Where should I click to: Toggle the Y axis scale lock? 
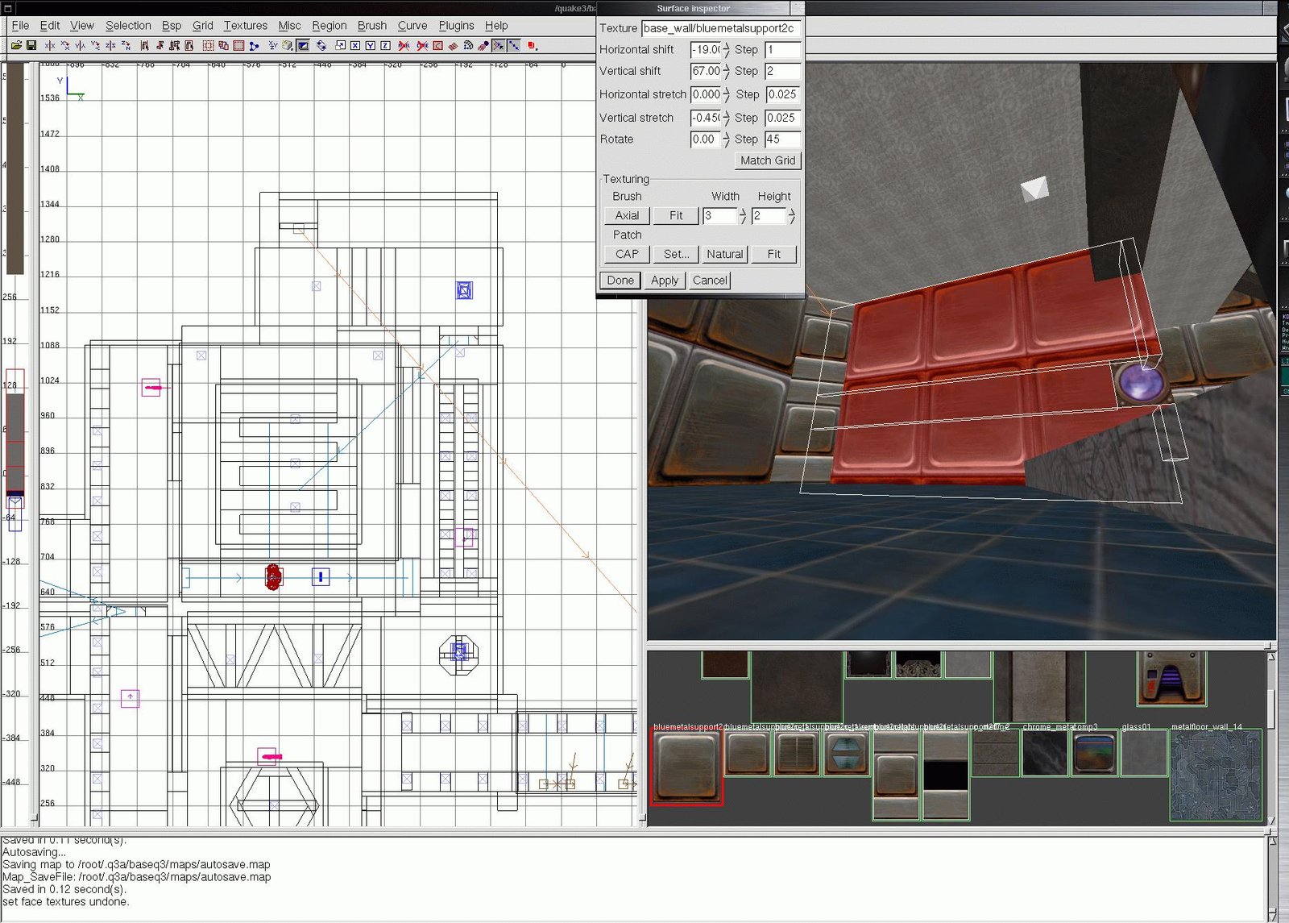[370, 45]
